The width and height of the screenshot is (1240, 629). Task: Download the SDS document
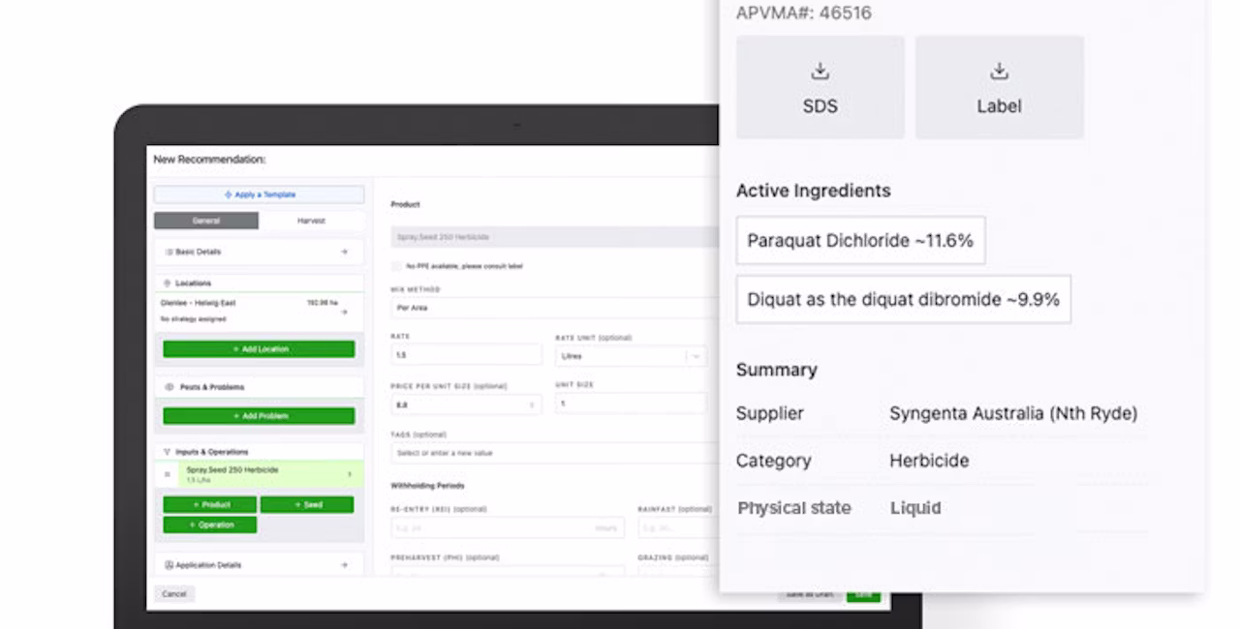(820, 87)
